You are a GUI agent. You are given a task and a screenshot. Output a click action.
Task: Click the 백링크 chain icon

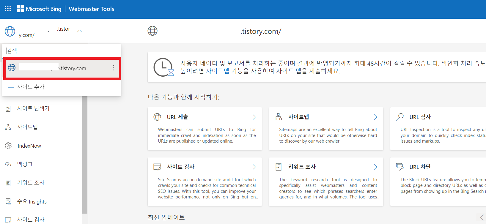point(8,164)
